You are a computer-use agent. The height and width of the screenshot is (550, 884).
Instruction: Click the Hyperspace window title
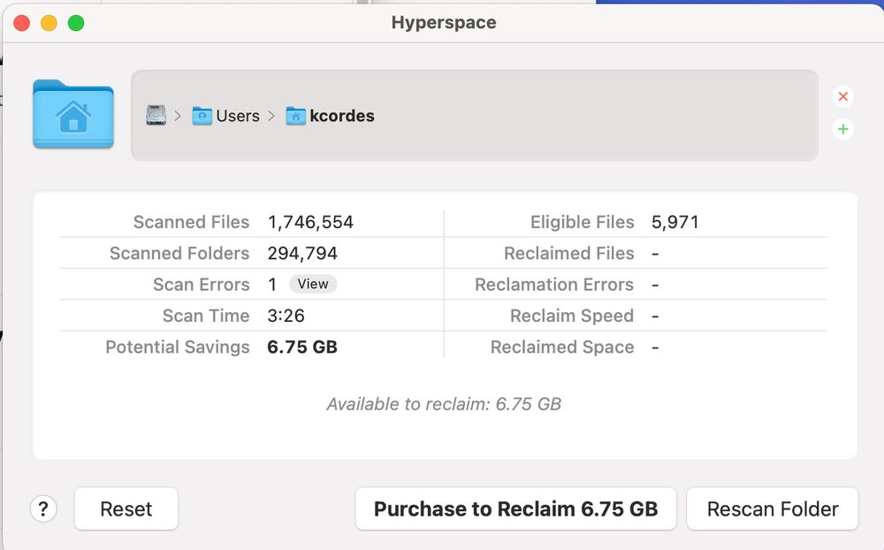444,23
